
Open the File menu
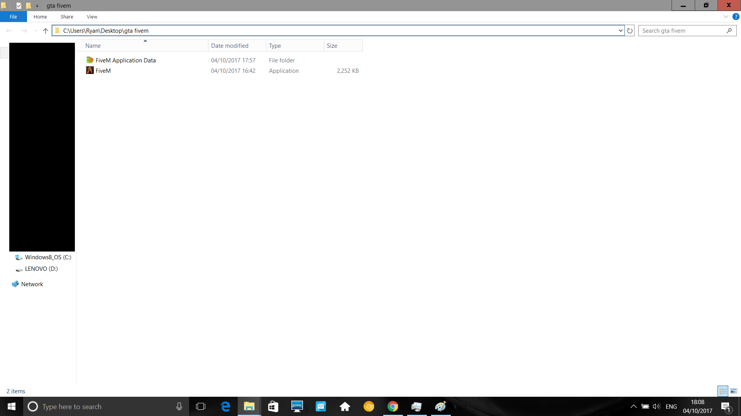[13, 17]
